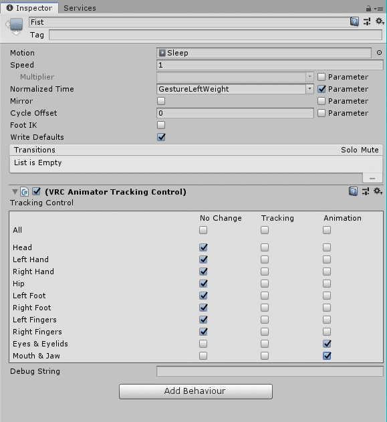Set Left Foot to Animation

[x=327, y=296]
